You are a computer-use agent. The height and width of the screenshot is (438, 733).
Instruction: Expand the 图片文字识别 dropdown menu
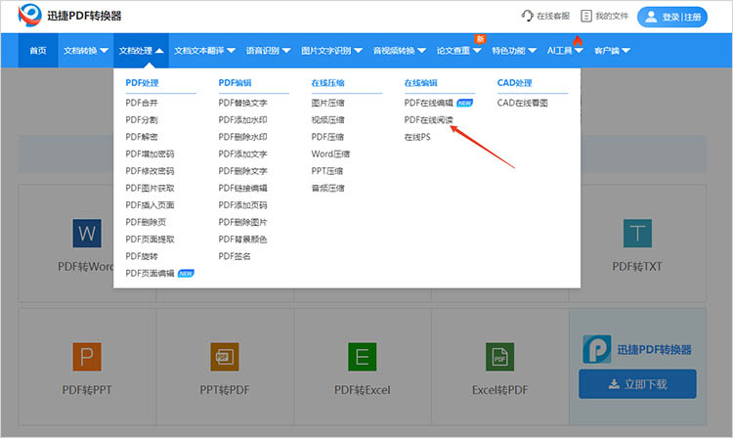click(x=331, y=51)
